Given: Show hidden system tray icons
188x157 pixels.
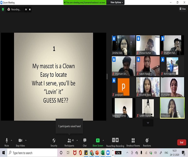Looking at the screenshot, I should pos(127,153).
